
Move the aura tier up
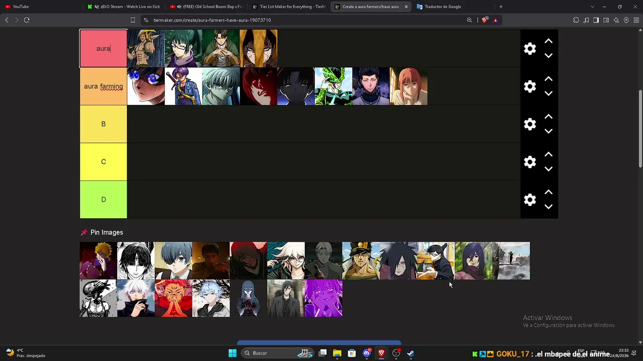(549, 41)
